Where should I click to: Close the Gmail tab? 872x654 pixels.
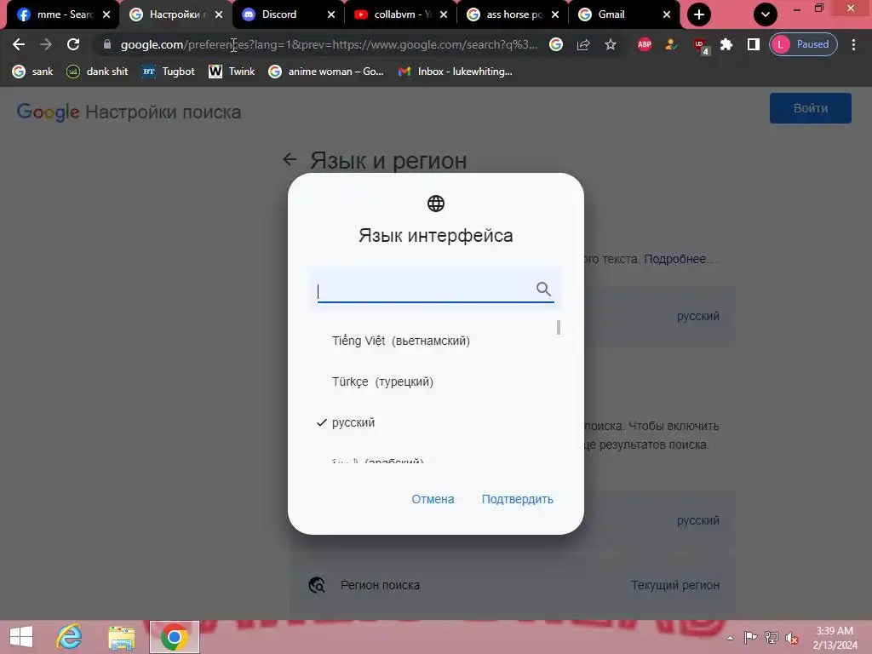(x=666, y=14)
